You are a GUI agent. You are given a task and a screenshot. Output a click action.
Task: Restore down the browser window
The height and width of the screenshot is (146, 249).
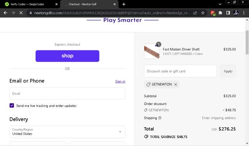tap(235, 2)
